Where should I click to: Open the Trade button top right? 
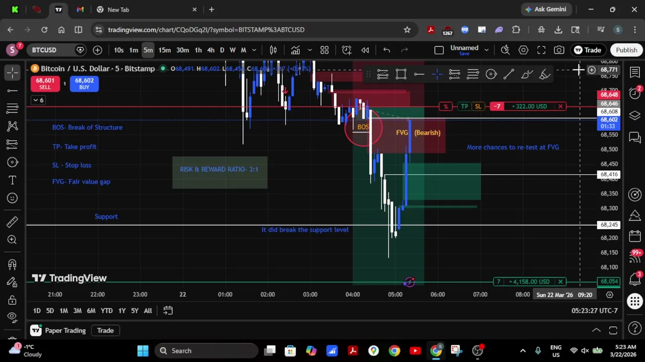click(588, 50)
